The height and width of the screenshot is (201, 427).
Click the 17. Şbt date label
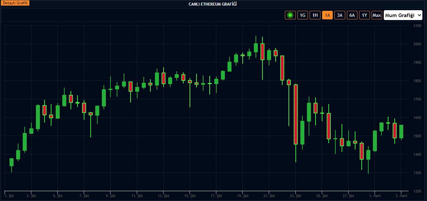coord(216,196)
